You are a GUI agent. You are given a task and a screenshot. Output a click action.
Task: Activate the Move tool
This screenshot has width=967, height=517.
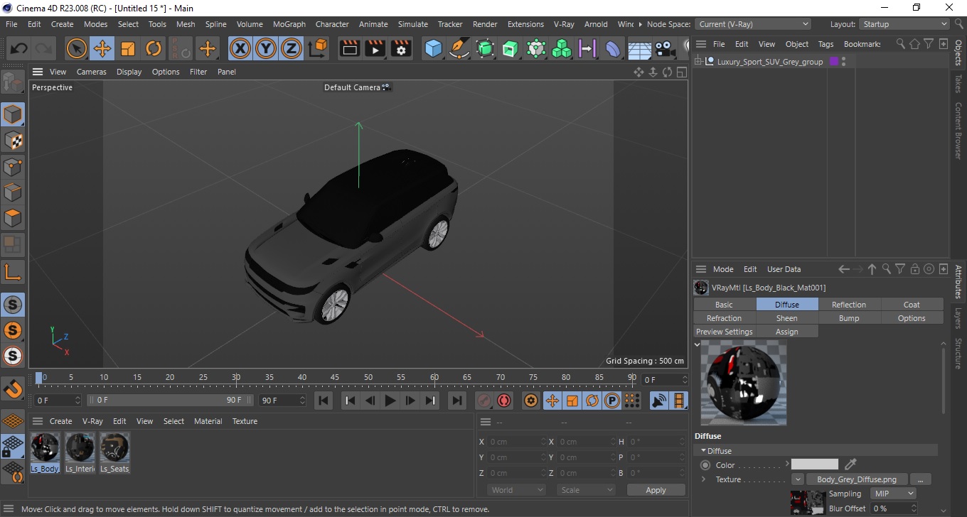point(102,49)
